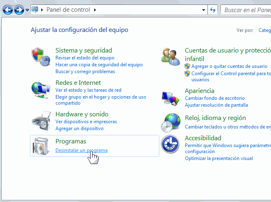Click shield icon beside Configurar el Control parental
271x202 pixels.
click(187, 74)
